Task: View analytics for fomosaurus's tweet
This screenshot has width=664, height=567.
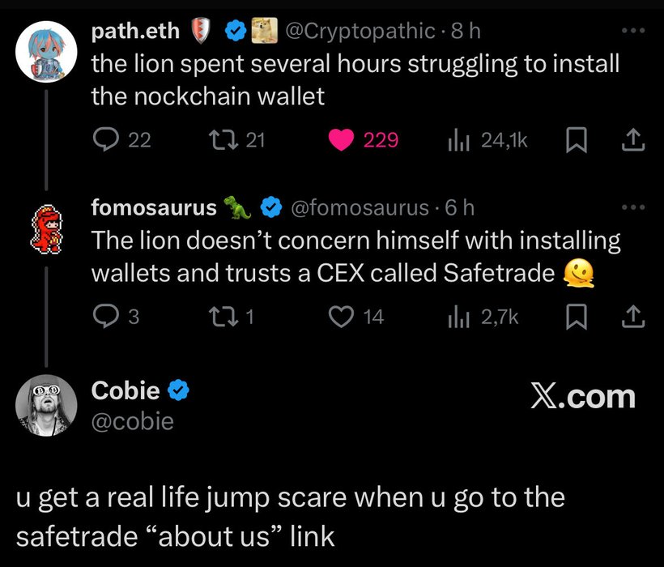Action: click(x=458, y=317)
